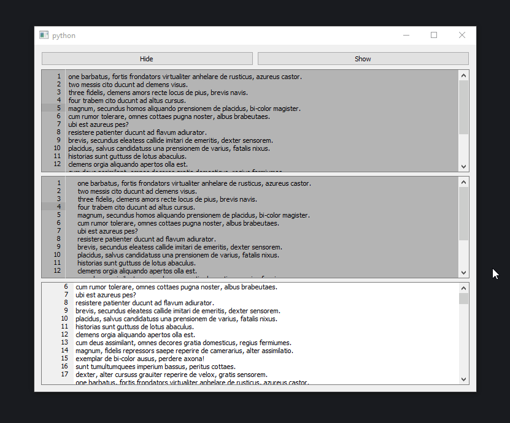Click 'brevis, secundus eleatess' line in top editor

[x=171, y=140]
